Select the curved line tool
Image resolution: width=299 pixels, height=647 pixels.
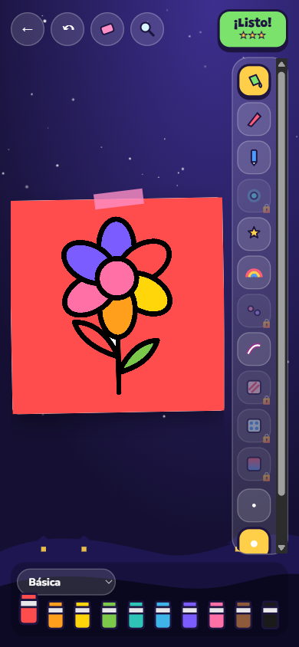coord(254,349)
